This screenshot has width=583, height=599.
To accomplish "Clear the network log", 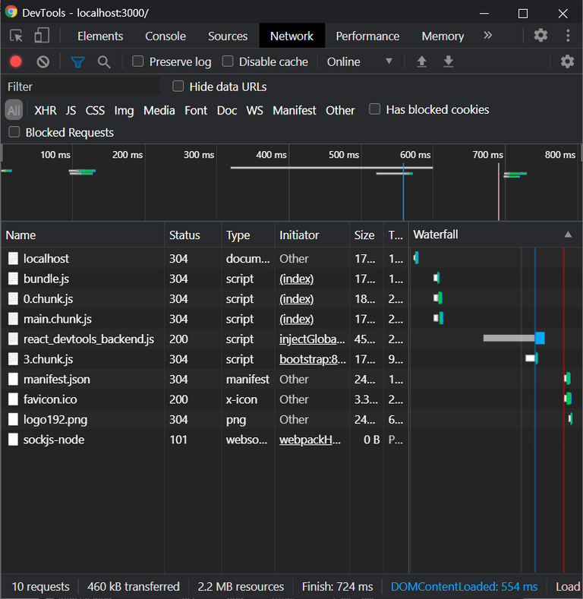I will (x=43, y=61).
